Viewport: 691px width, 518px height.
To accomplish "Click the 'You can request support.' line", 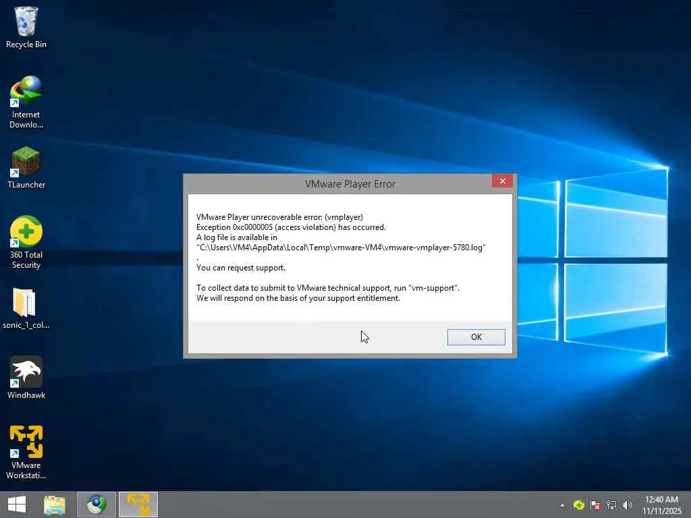I will (x=241, y=268).
